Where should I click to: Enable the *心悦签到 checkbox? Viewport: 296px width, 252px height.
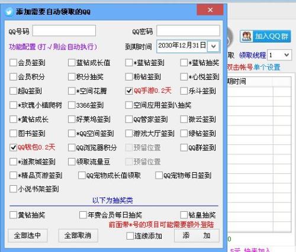tap(184, 77)
